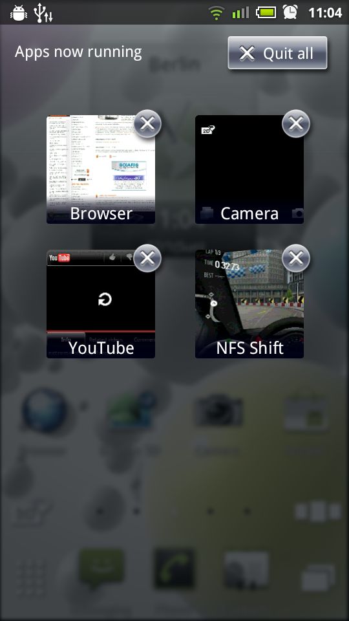Open the Camera running app thumbnail
Viewport: 349px width, 621px height.
[x=249, y=169]
